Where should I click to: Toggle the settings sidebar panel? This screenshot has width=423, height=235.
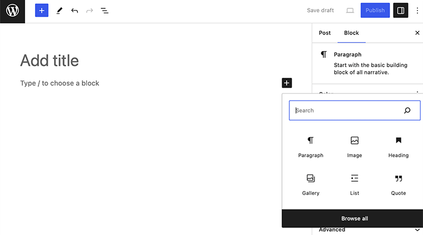[x=401, y=10]
